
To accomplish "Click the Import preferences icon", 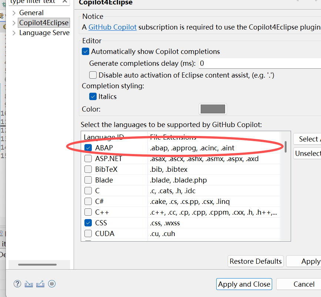I will (29, 284).
